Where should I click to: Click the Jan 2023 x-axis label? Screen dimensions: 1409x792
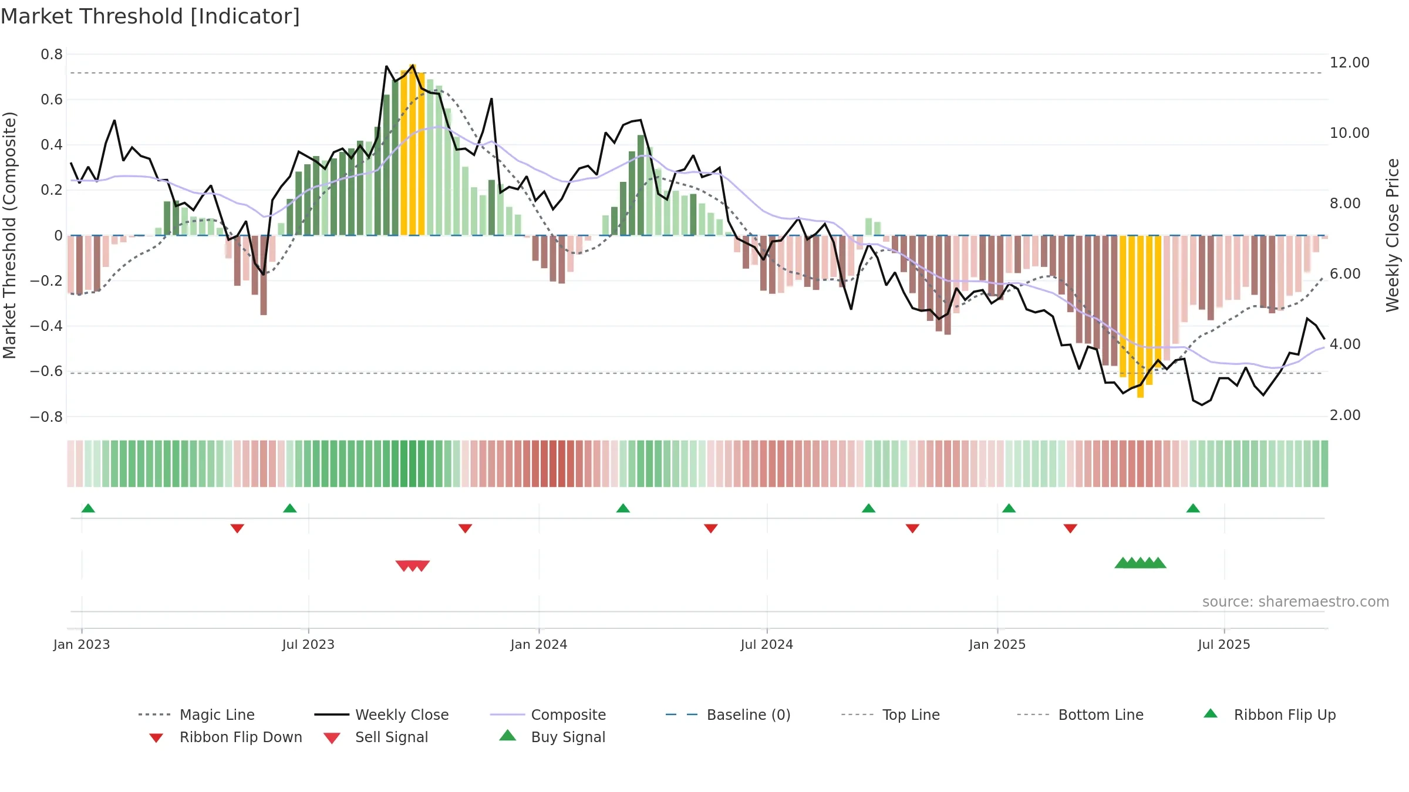[x=82, y=644]
